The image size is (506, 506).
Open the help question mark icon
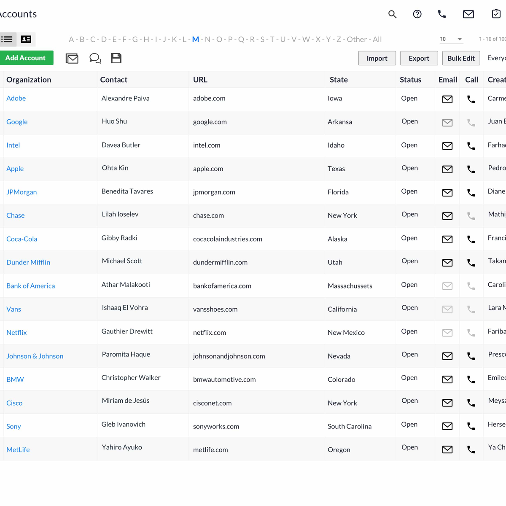coord(417,14)
